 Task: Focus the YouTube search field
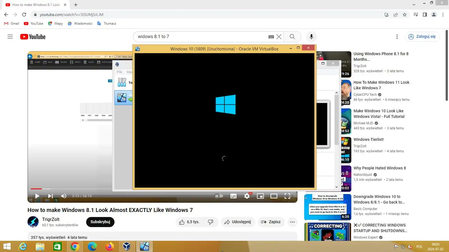pyautogui.click(x=201, y=37)
